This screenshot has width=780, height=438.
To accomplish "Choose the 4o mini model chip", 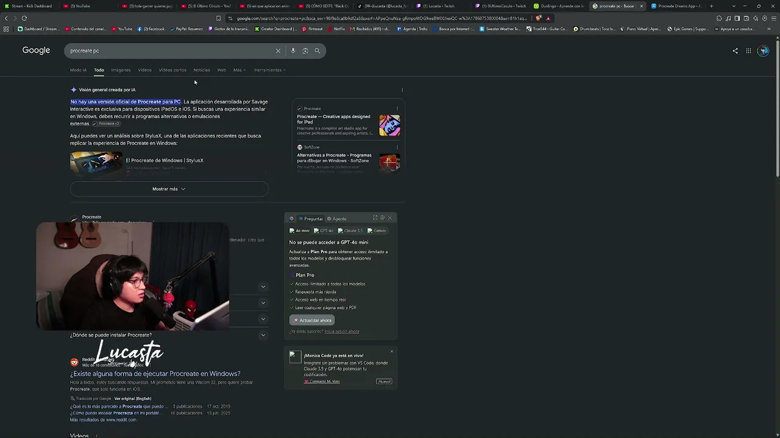I will tap(299, 231).
